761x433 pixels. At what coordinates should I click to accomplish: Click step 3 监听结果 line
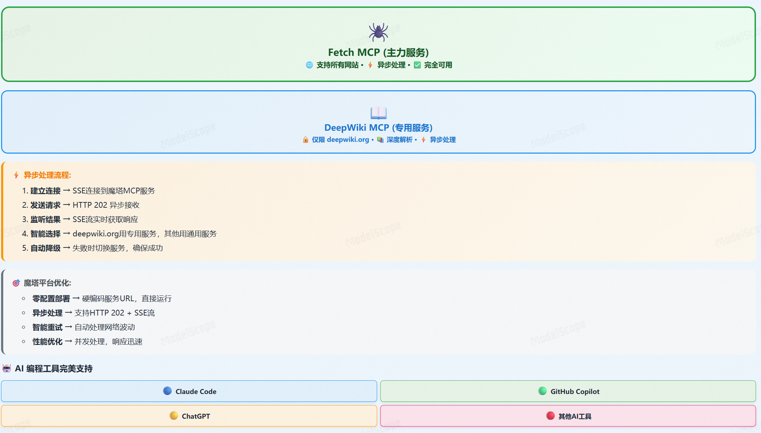click(80, 220)
